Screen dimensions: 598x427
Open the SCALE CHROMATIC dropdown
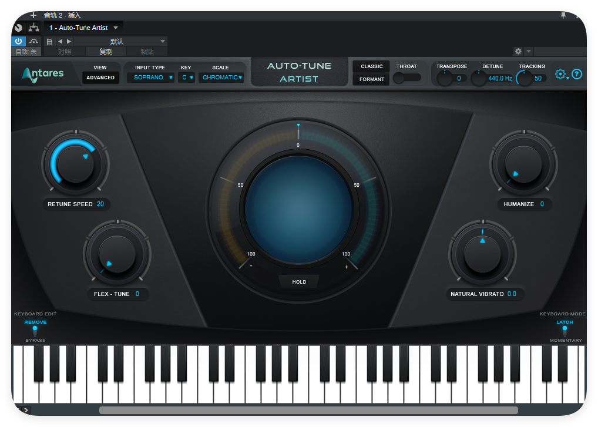221,78
